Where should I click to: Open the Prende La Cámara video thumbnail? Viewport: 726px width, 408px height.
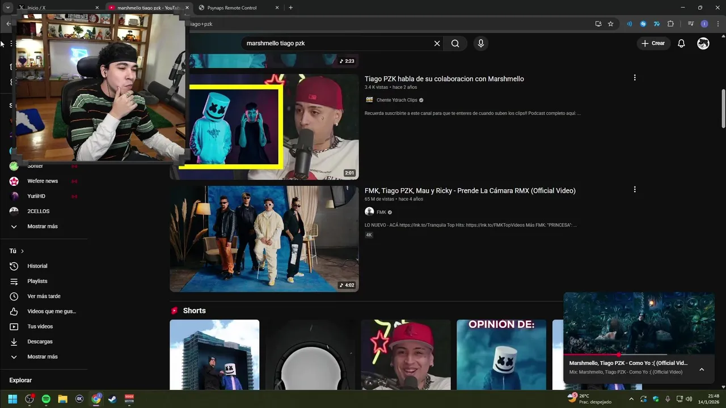click(x=264, y=239)
